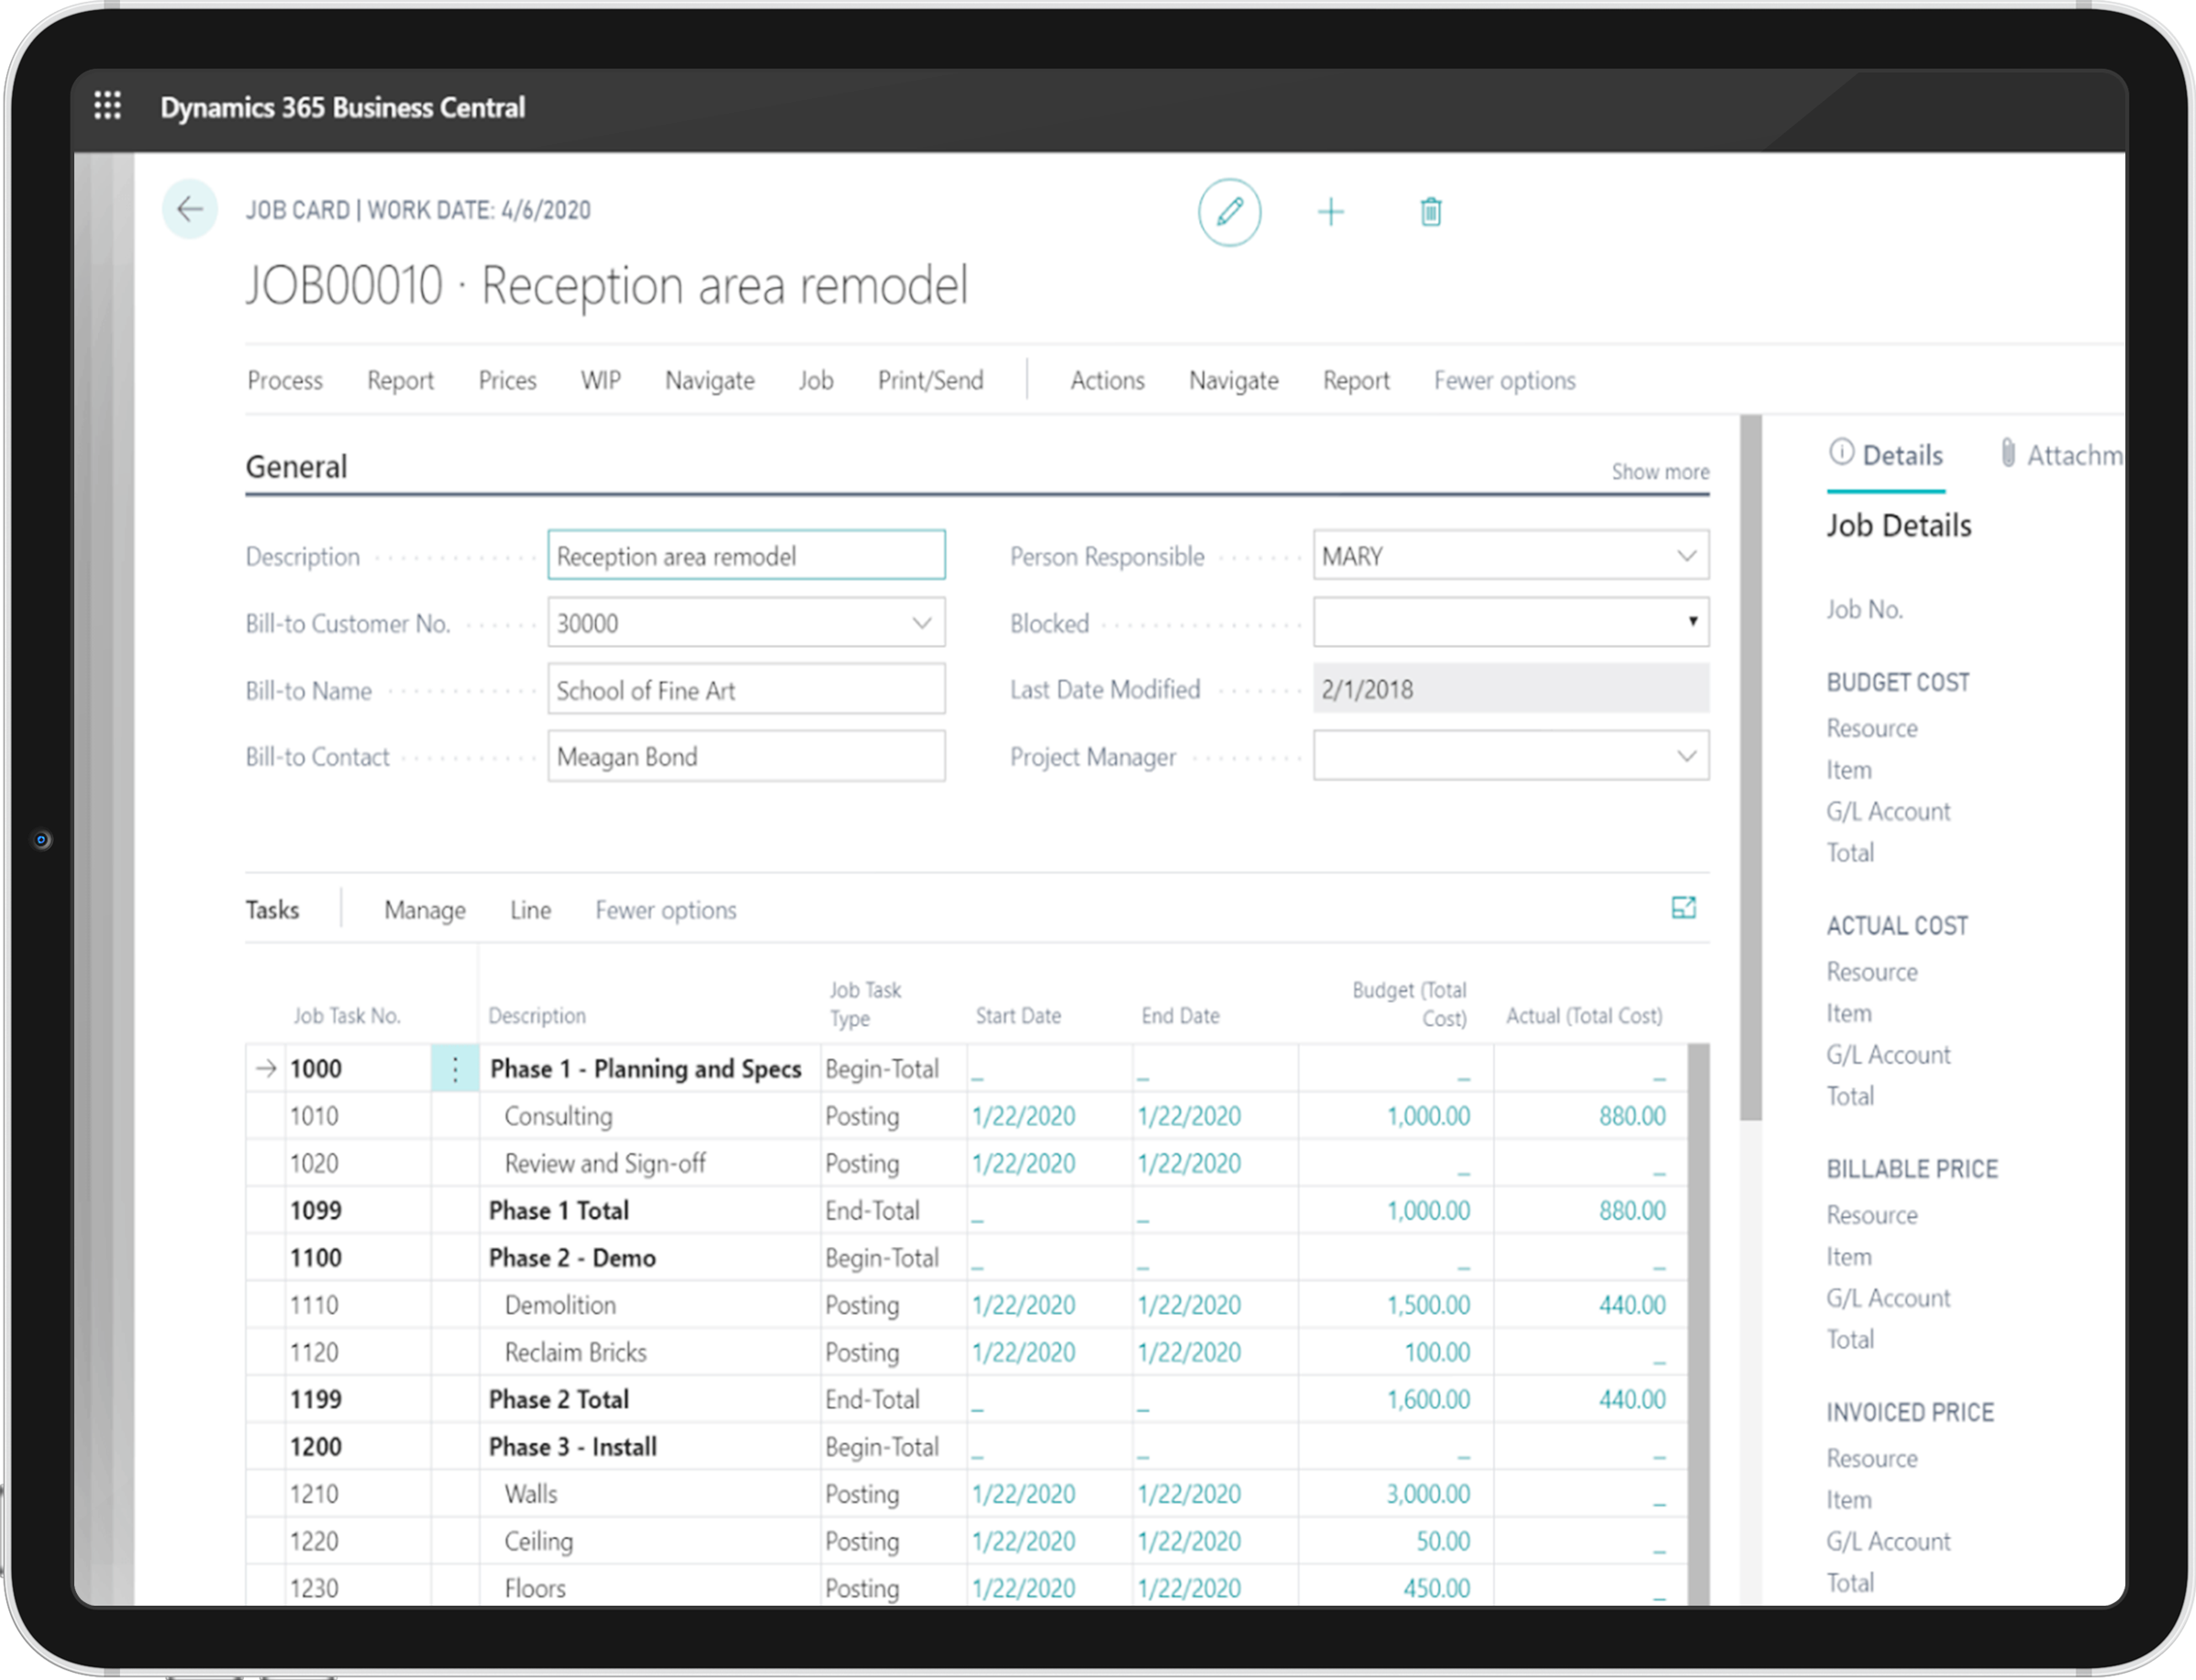Screen dimensions: 2196x1680
Task: Click the Last Date Modified field
Action: click(1512, 689)
